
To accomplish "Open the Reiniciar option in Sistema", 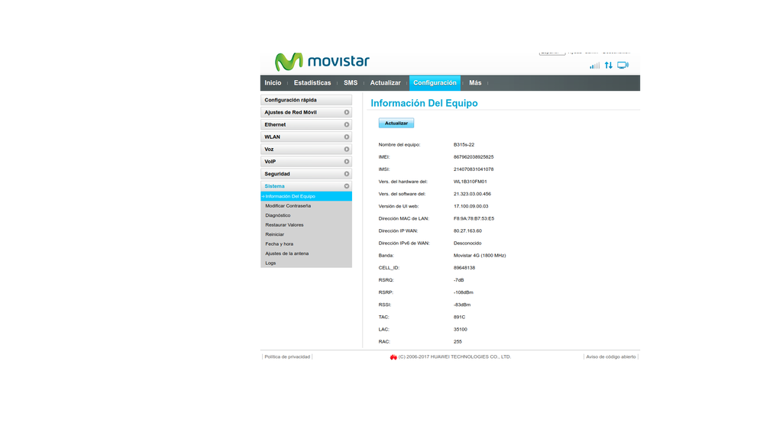I will tap(274, 234).
